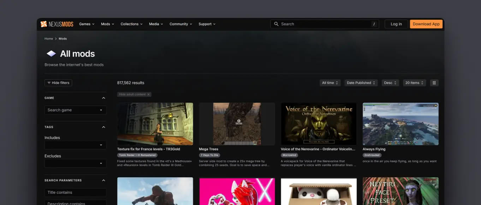This screenshot has width=481, height=205.
Task: Collapse the SEARCH PARAMETERS section
Action: [x=103, y=180]
